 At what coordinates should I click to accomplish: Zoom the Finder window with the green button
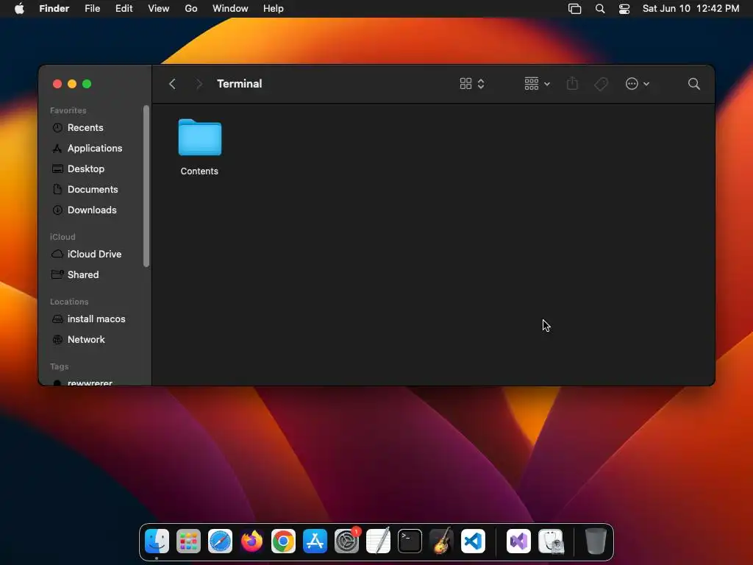87,84
